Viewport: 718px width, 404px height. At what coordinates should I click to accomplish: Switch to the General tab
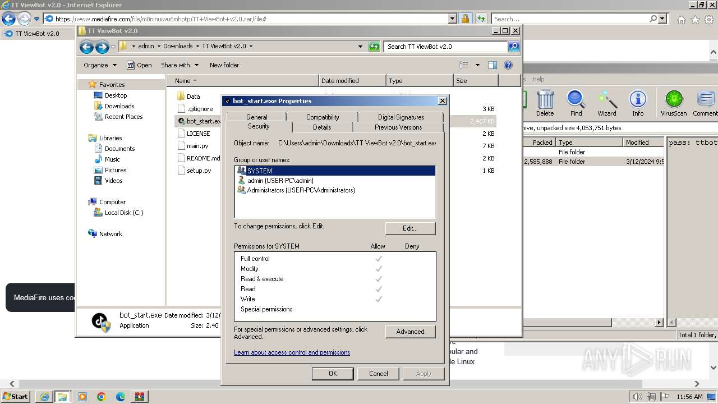[x=256, y=117]
